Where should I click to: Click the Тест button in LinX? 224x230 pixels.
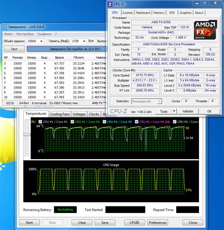pos(14,49)
